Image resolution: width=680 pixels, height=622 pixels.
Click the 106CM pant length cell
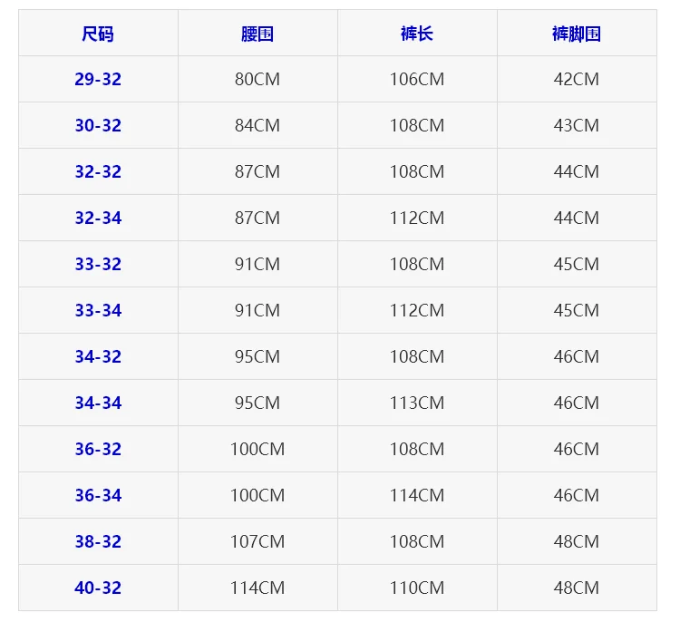417,79
